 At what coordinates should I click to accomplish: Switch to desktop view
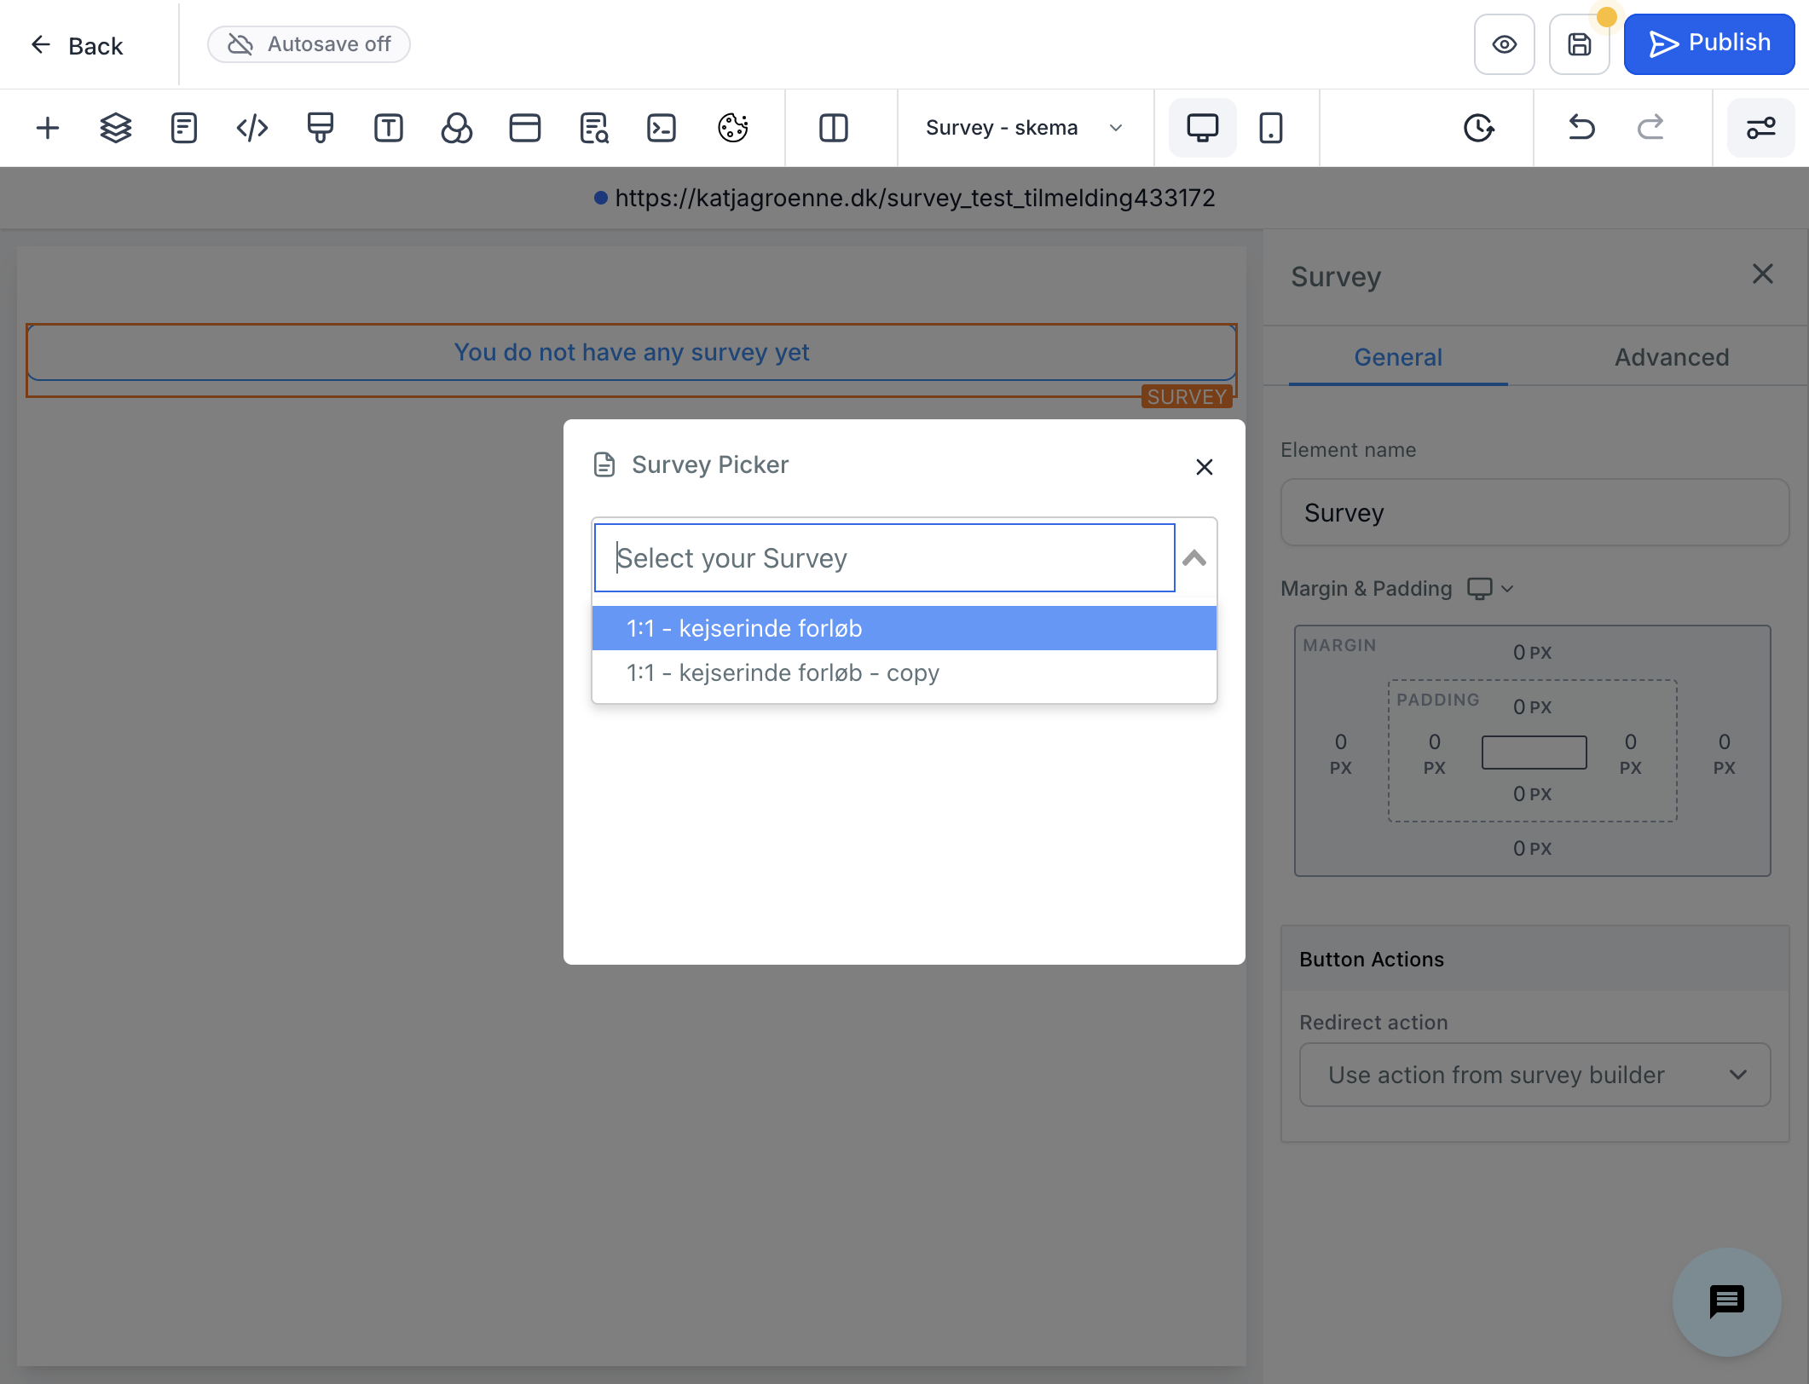[x=1203, y=128]
